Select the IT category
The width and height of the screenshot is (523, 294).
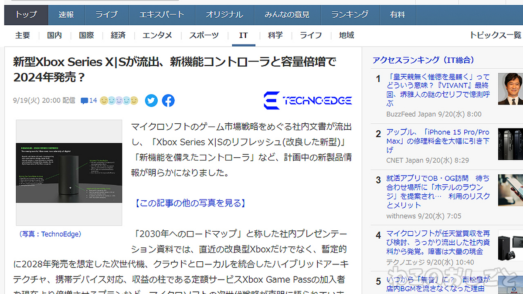(x=244, y=35)
